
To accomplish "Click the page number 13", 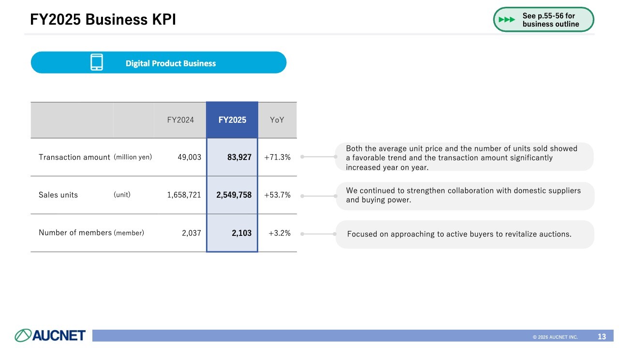I will pos(602,336).
